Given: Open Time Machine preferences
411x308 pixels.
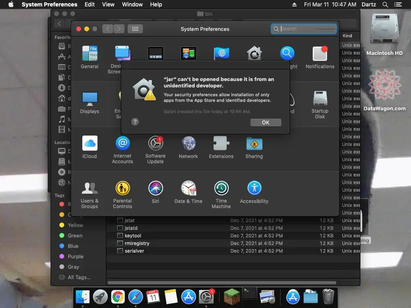Looking at the screenshot, I should [x=221, y=195].
